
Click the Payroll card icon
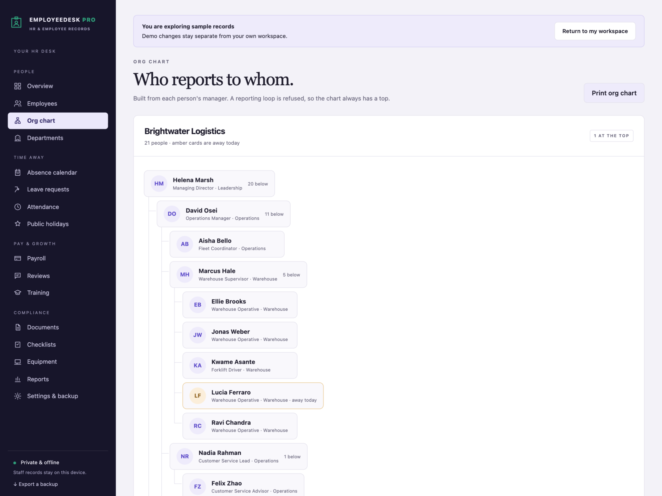[18, 258]
